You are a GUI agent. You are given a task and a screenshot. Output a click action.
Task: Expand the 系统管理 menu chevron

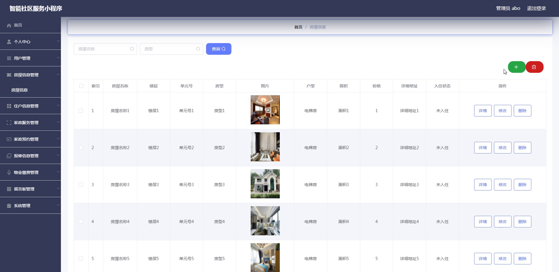(x=58, y=205)
